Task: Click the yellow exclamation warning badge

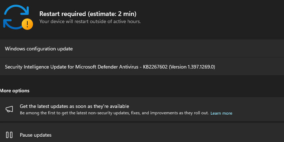Action: pos(27,24)
